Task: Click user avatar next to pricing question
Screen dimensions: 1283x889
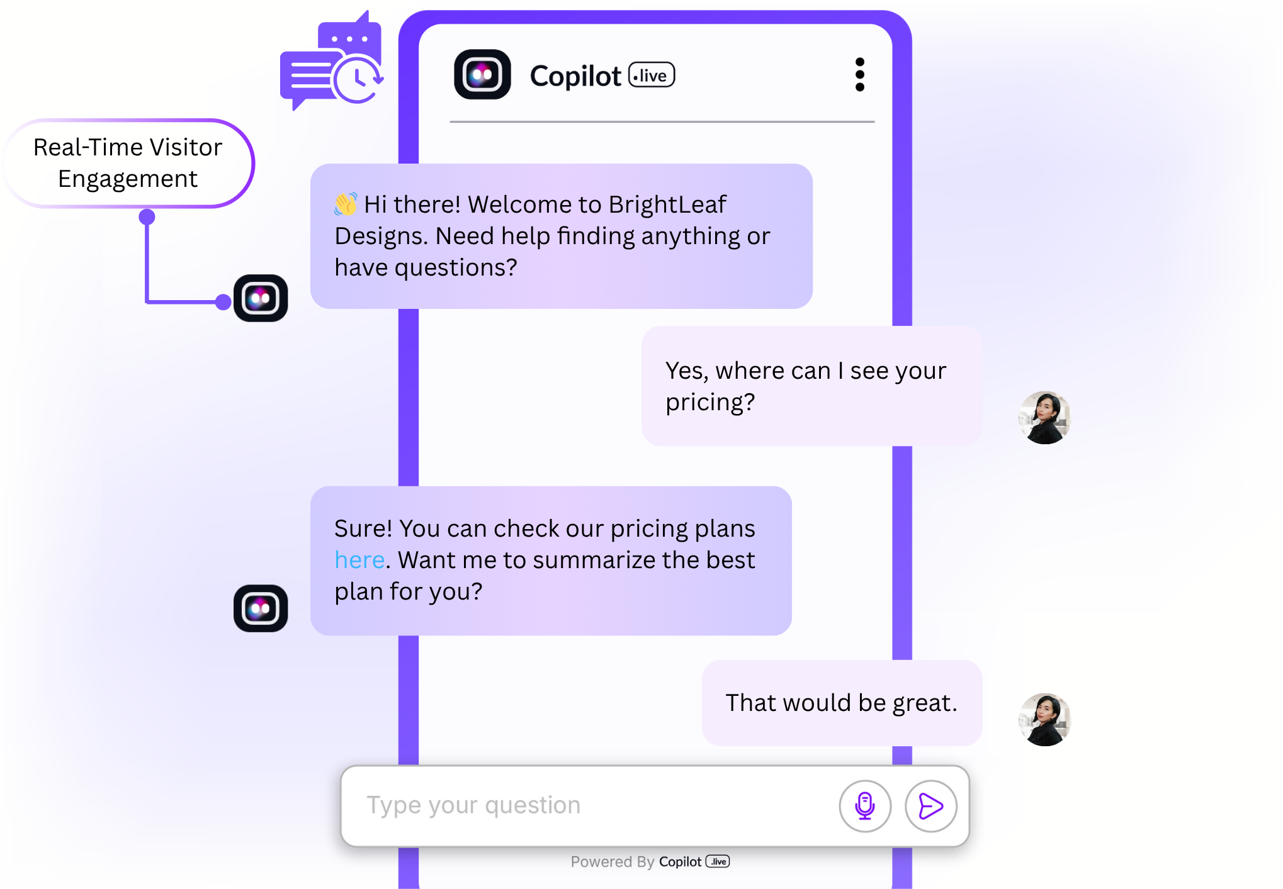Action: pyautogui.click(x=1044, y=418)
